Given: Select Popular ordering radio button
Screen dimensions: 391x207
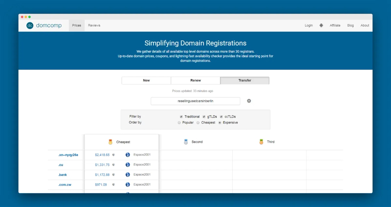Looking at the screenshot, I should (x=179, y=123).
